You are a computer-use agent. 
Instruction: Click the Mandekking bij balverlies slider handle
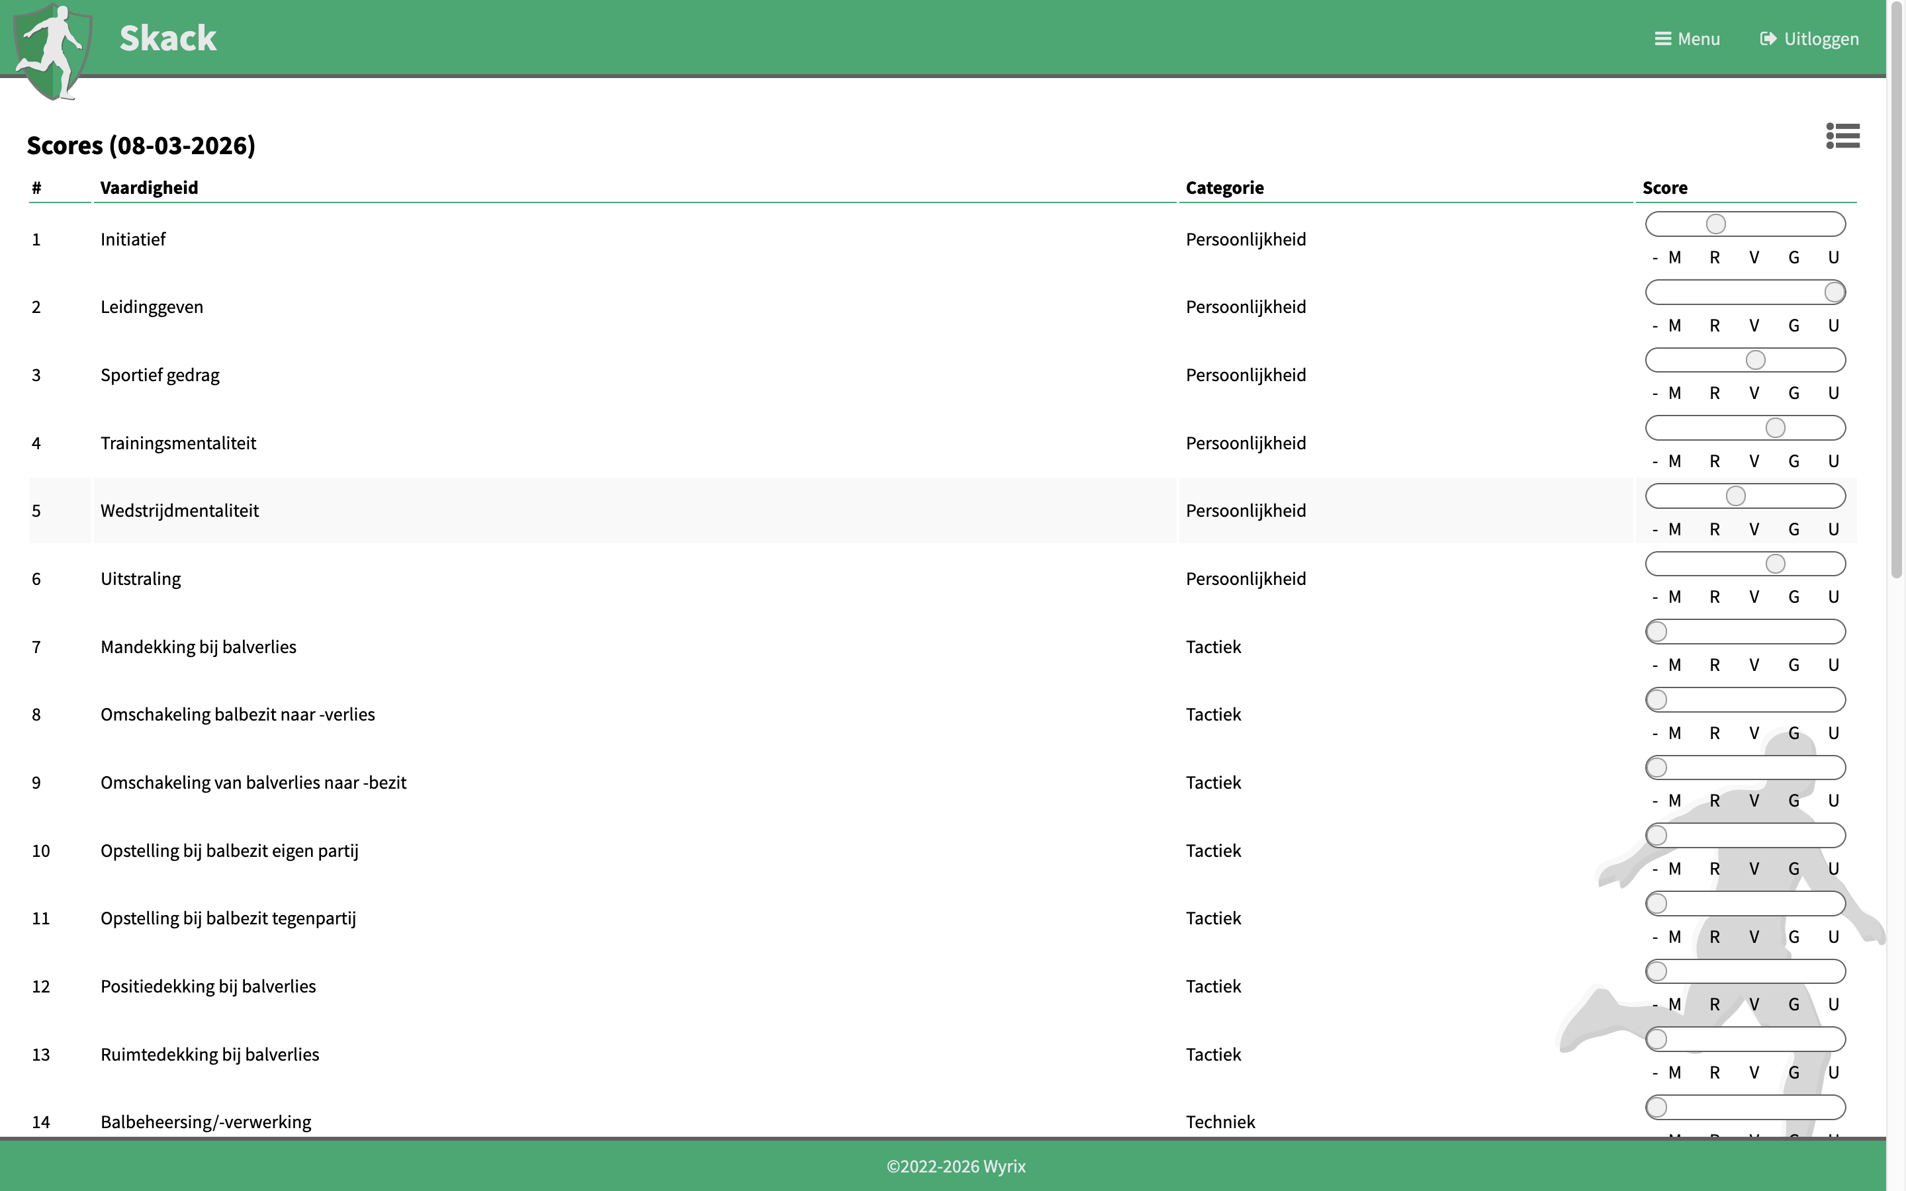click(x=1657, y=632)
